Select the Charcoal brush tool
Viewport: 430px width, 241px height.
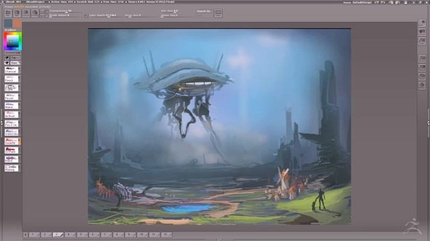pos(11,70)
